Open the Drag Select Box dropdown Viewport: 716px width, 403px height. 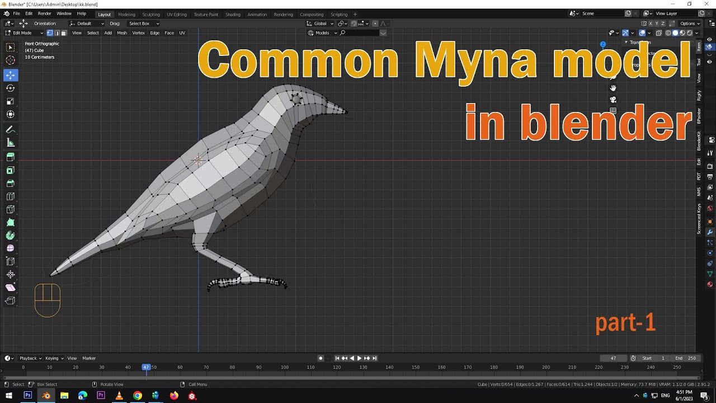(x=143, y=24)
